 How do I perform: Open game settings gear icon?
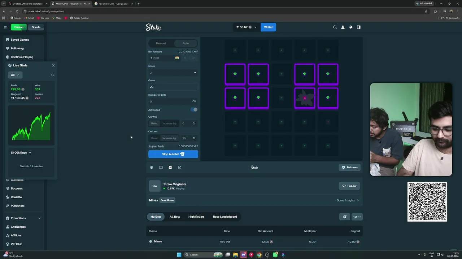click(152, 167)
